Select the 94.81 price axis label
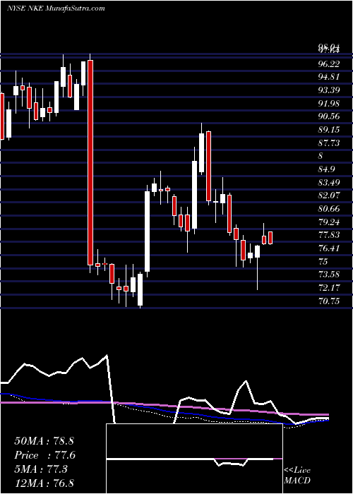 (x=330, y=77)
